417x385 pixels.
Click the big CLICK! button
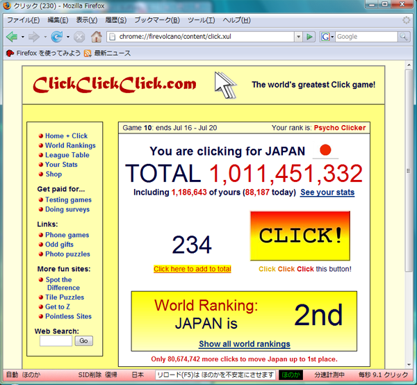tap(300, 236)
